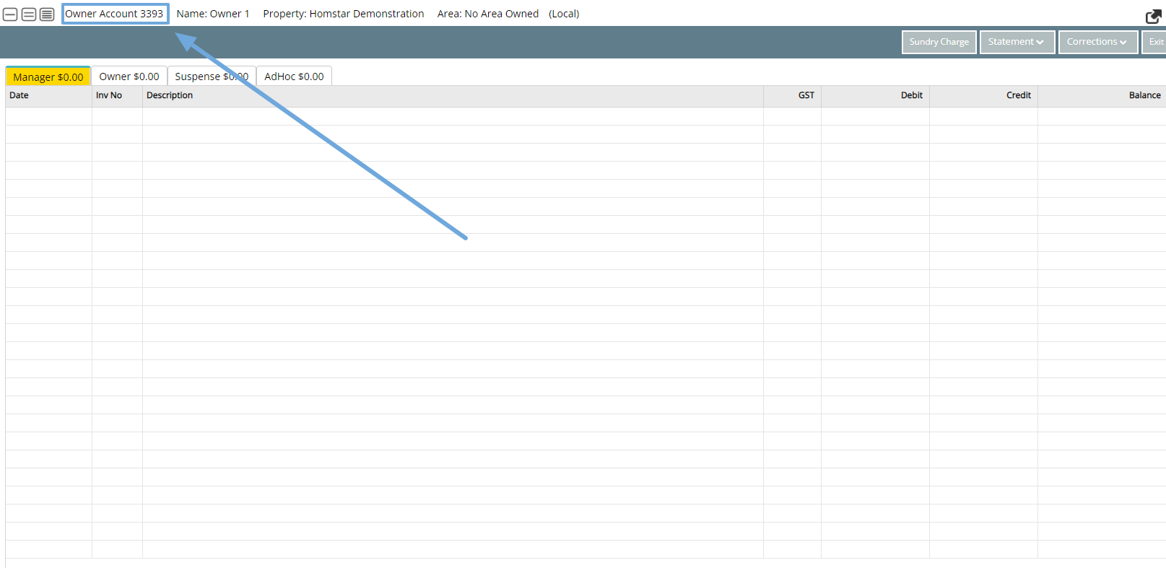Click the Date column header
1166x568 pixels.
tap(19, 95)
